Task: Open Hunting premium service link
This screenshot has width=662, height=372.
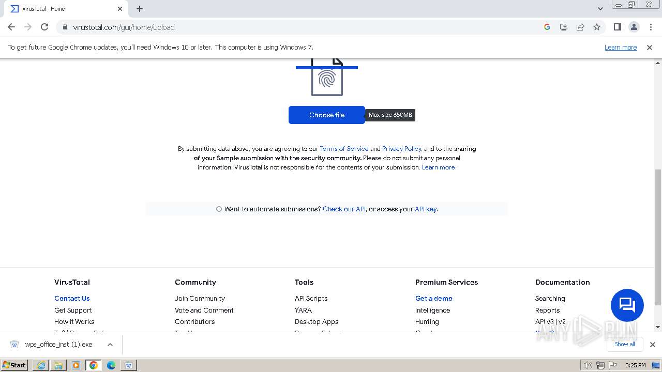Action: click(427, 322)
